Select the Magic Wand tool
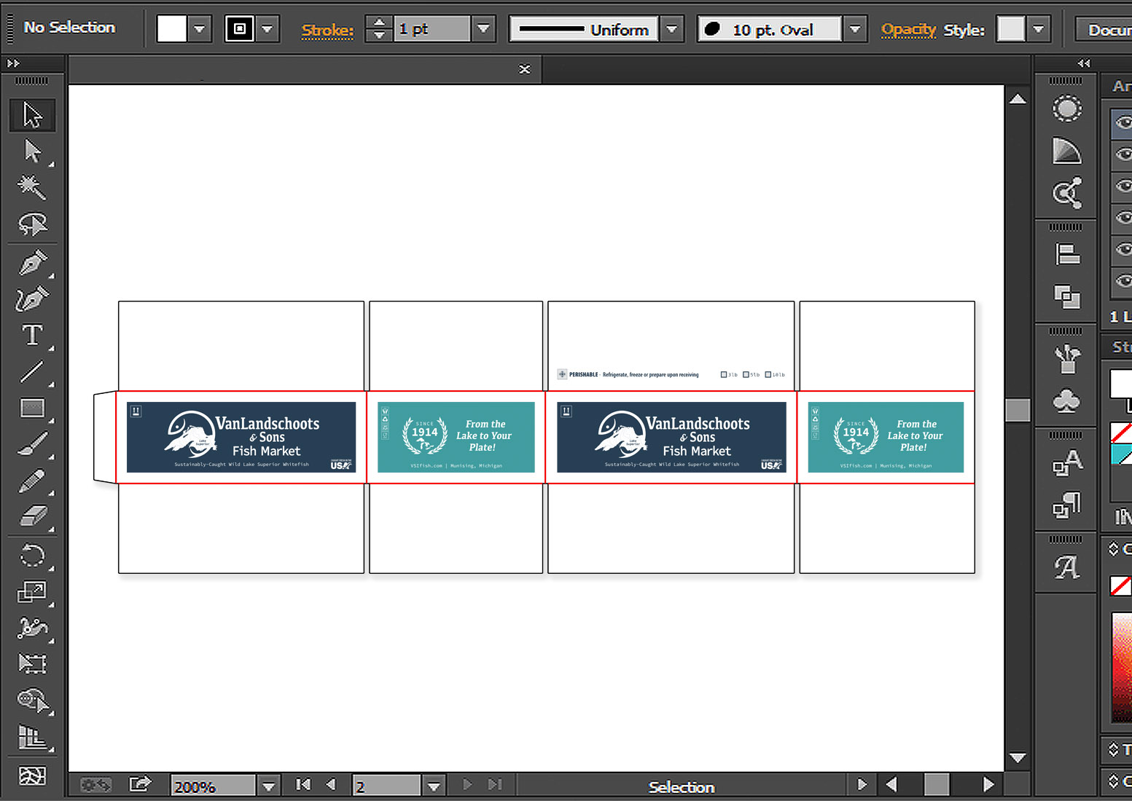 point(32,188)
